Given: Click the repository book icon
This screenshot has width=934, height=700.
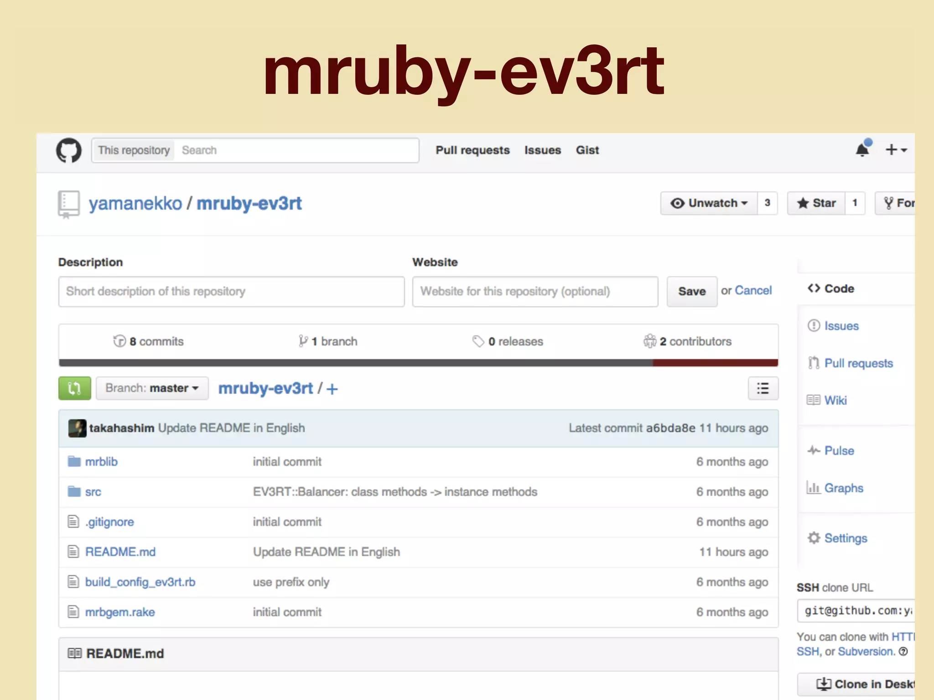Looking at the screenshot, I should click(x=69, y=204).
